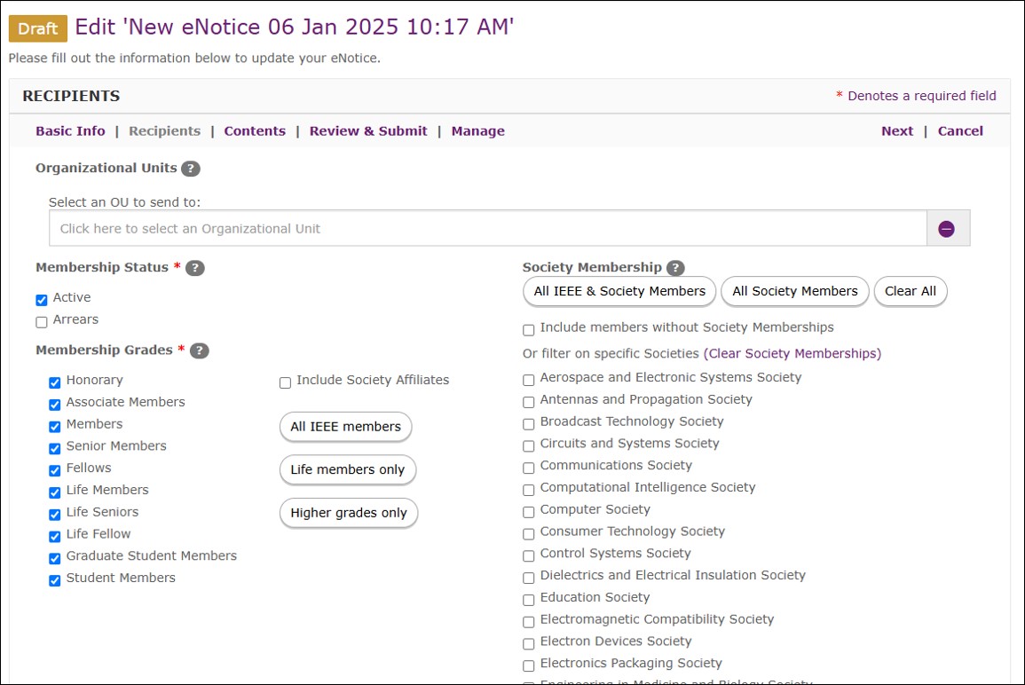Select the Computer Society checkbox

pos(529,512)
